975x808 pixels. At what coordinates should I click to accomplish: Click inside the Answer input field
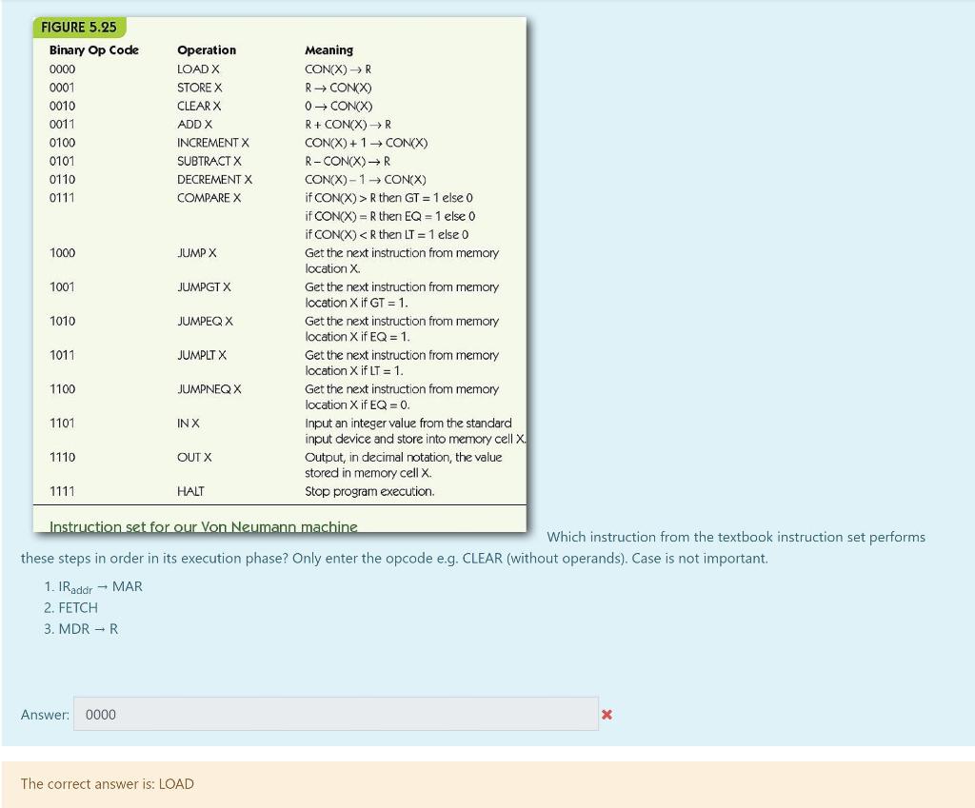335,714
